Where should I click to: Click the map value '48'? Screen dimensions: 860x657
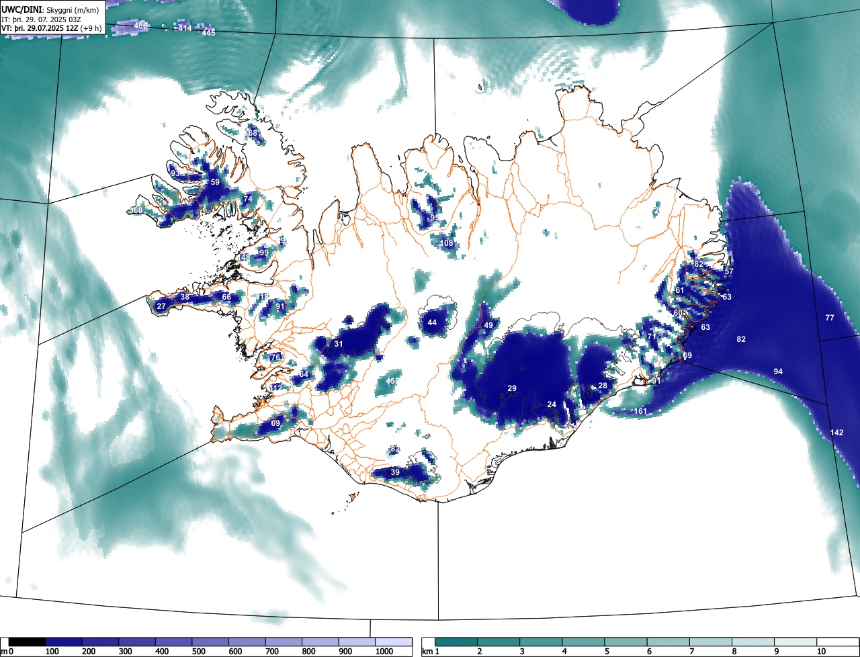[x=245, y=257]
